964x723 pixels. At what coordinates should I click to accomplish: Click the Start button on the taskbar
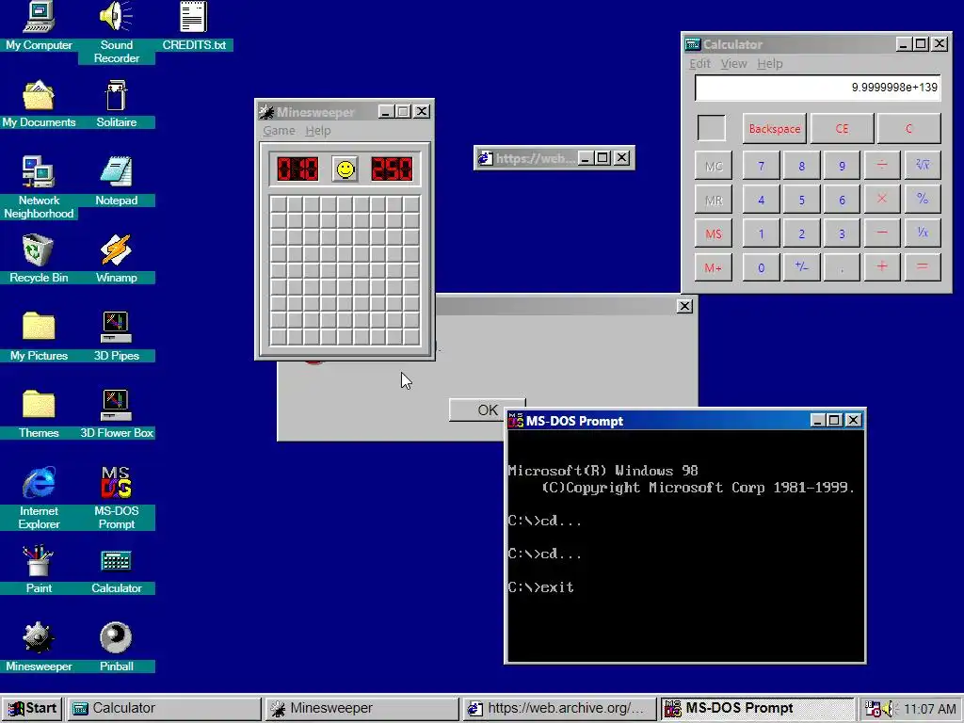[32, 708]
